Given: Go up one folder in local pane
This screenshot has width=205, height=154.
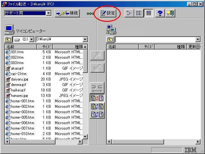Looking at the screenshot, I should pos(8,39).
